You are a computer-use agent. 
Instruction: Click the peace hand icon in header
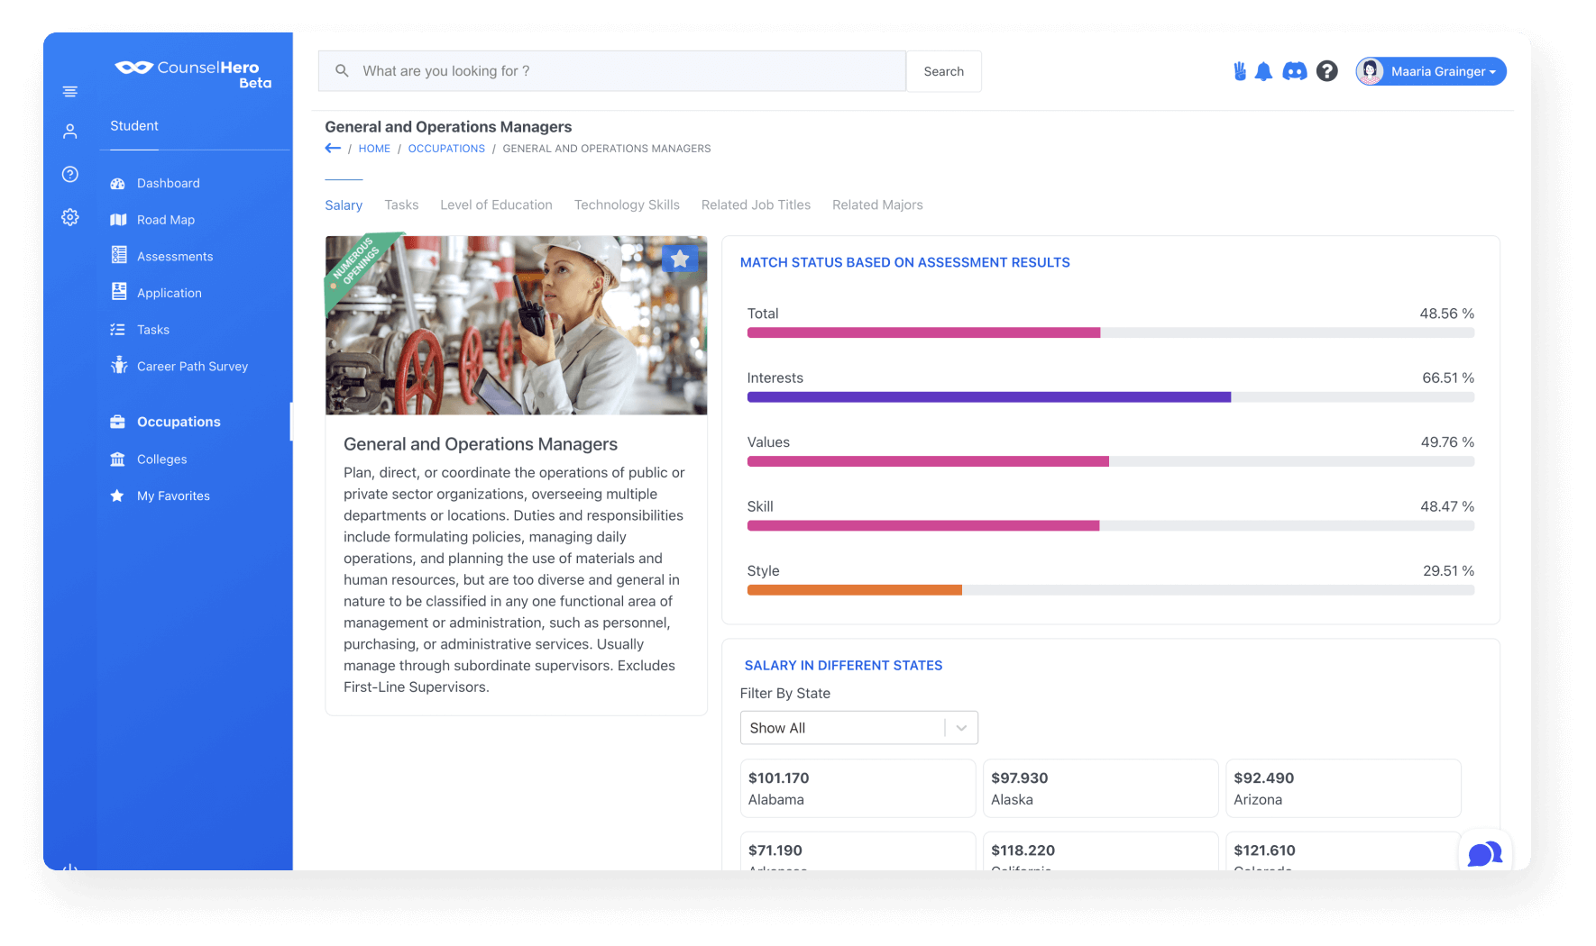click(x=1240, y=71)
